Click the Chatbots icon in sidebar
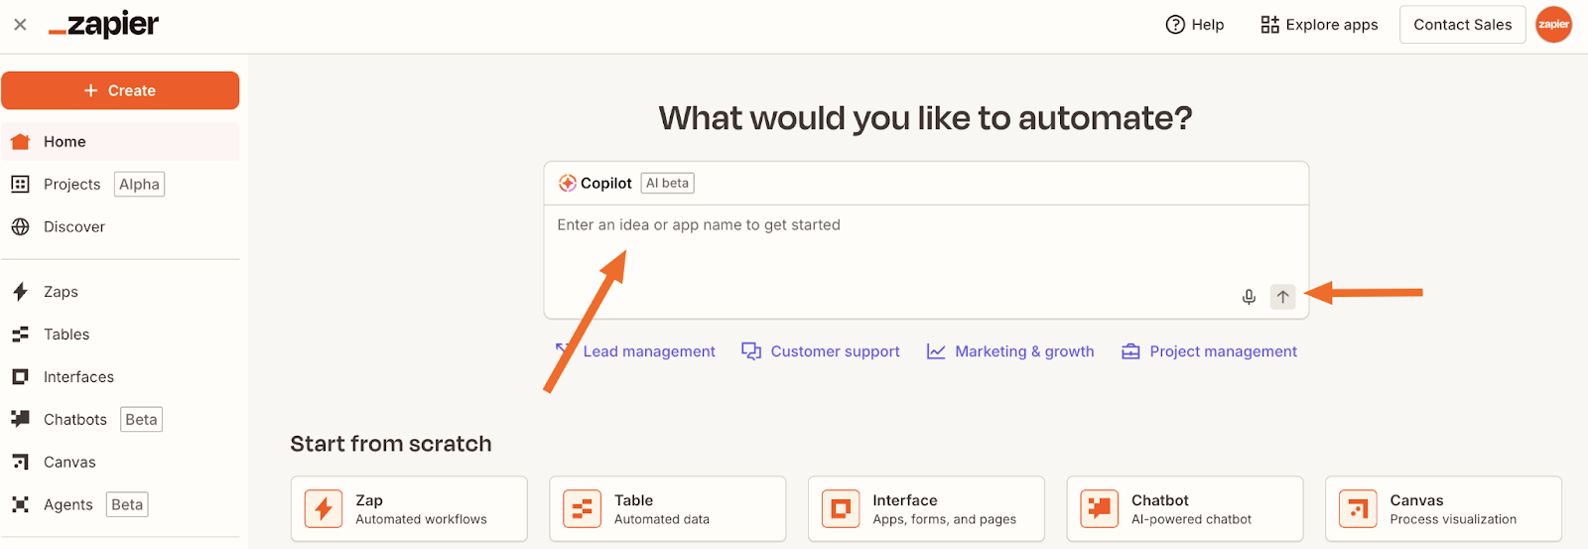Screen dimensions: 1588x549 (x=20, y=419)
